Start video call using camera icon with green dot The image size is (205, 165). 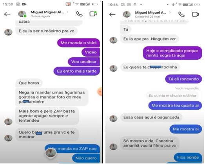pyautogui.click(x=93, y=14)
